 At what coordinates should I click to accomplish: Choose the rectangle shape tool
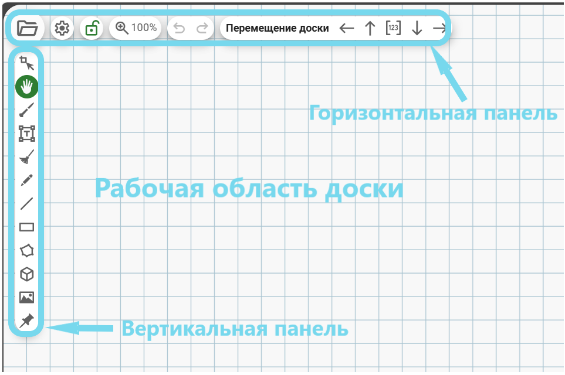point(27,227)
